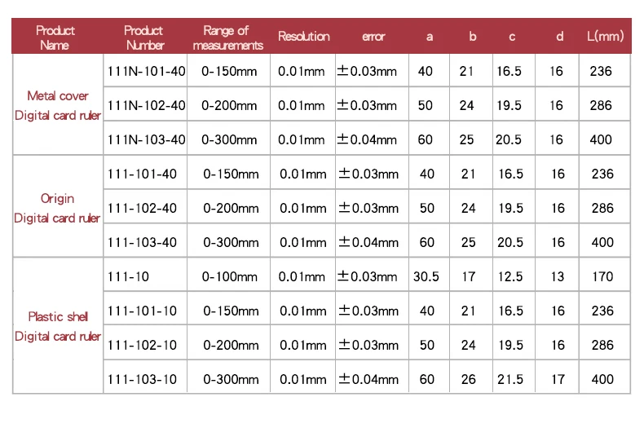644x428 pixels.
Task: Select the 0-100mm range cell
Action: (229, 277)
